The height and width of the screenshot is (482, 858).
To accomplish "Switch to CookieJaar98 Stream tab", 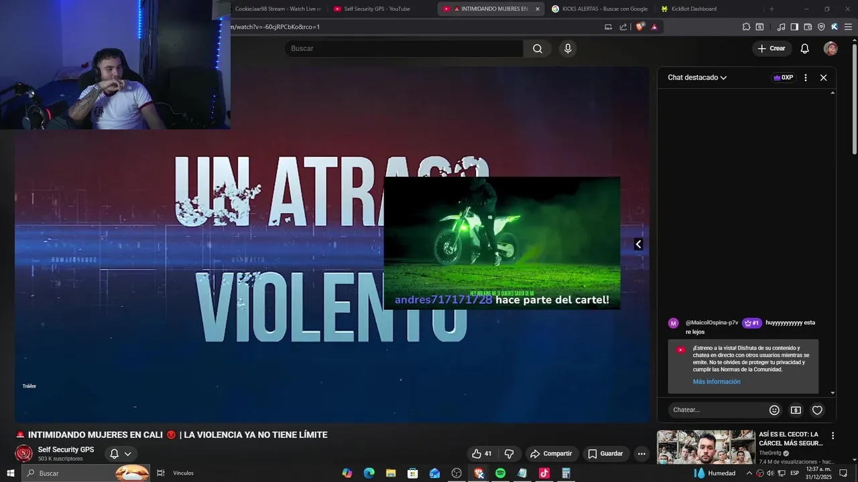I will 278,9.
